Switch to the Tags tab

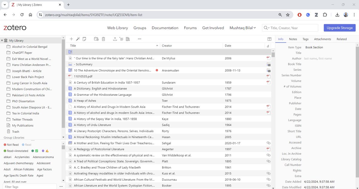(x=305, y=39)
